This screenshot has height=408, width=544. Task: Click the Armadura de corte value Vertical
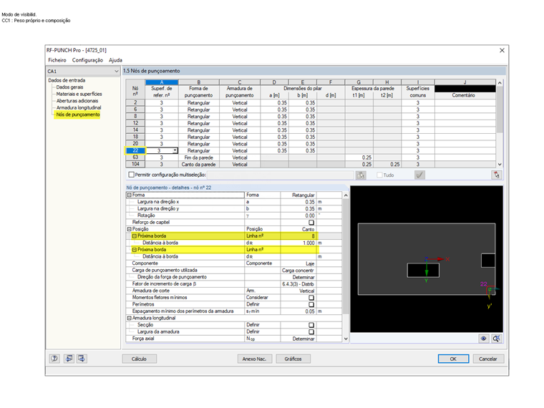pos(298,291)
